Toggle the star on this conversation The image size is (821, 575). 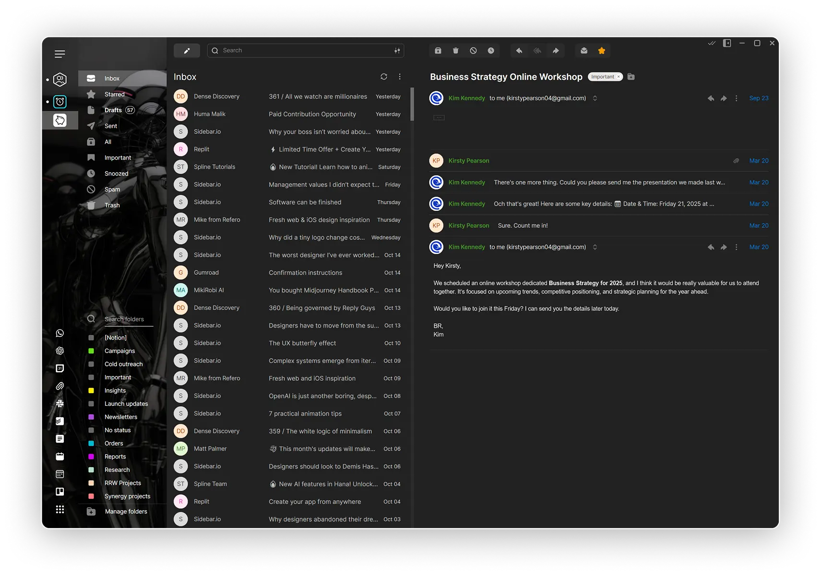coord(602,50)
